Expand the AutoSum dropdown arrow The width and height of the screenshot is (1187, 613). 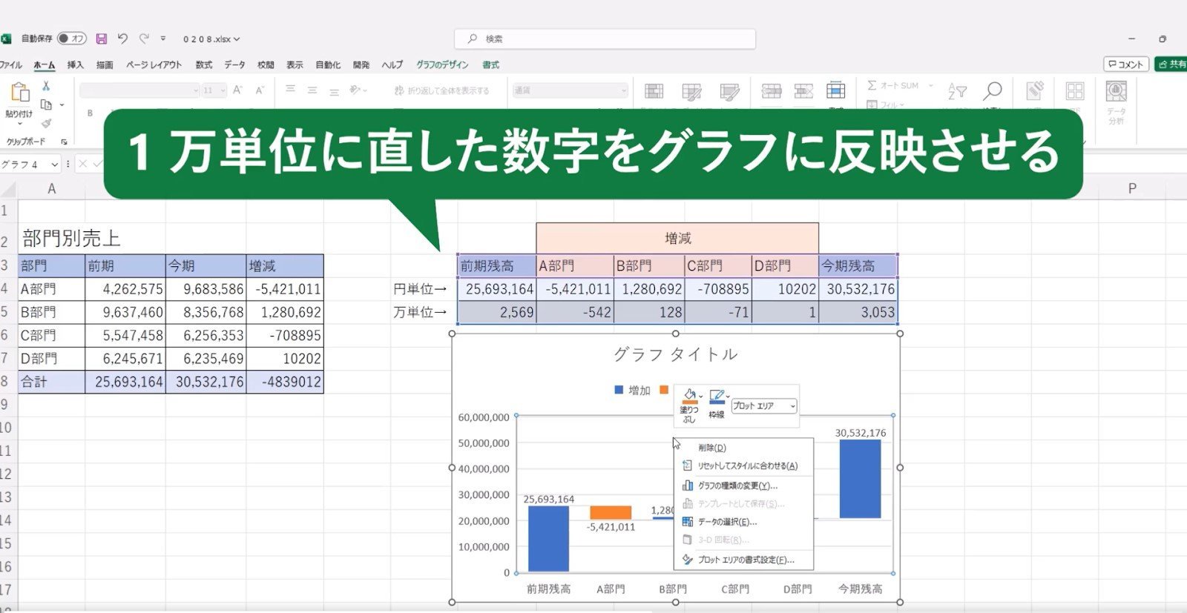pos(930,85)
